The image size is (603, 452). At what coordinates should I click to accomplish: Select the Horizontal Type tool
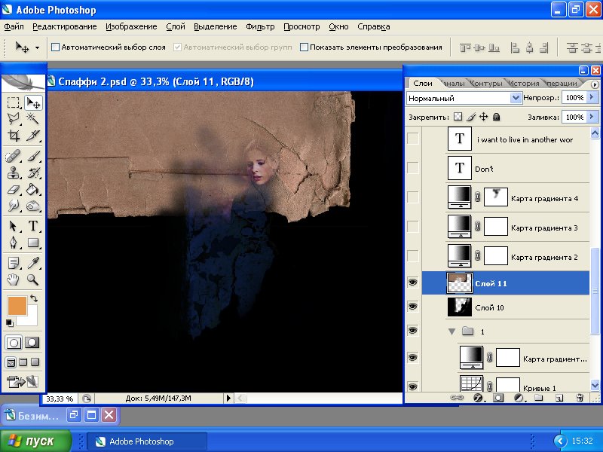point(33,226)
